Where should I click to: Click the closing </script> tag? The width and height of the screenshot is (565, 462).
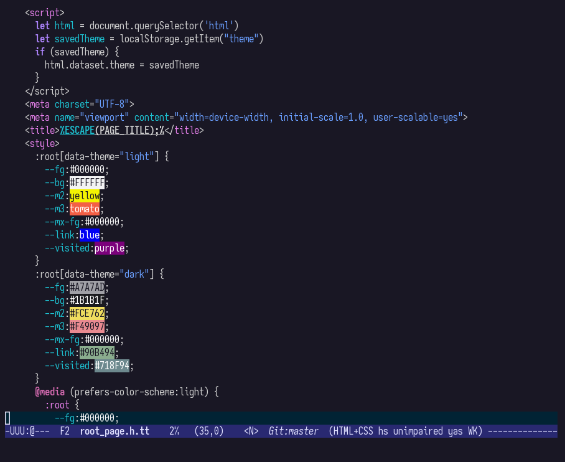click(x=47, y=92)
